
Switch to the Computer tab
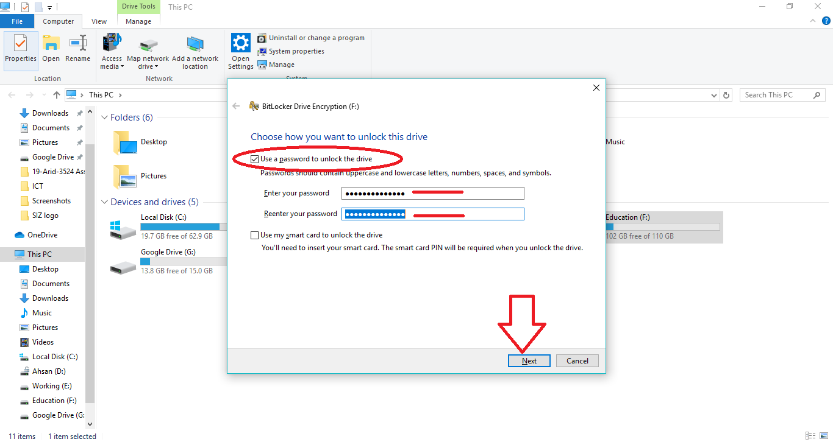coord(59,21)
